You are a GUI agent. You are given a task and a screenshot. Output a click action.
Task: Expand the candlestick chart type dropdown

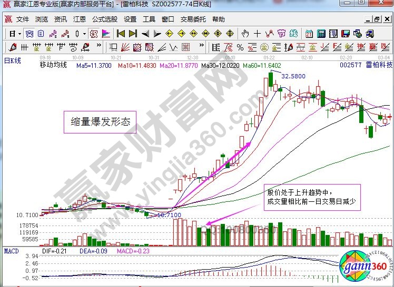84,34
